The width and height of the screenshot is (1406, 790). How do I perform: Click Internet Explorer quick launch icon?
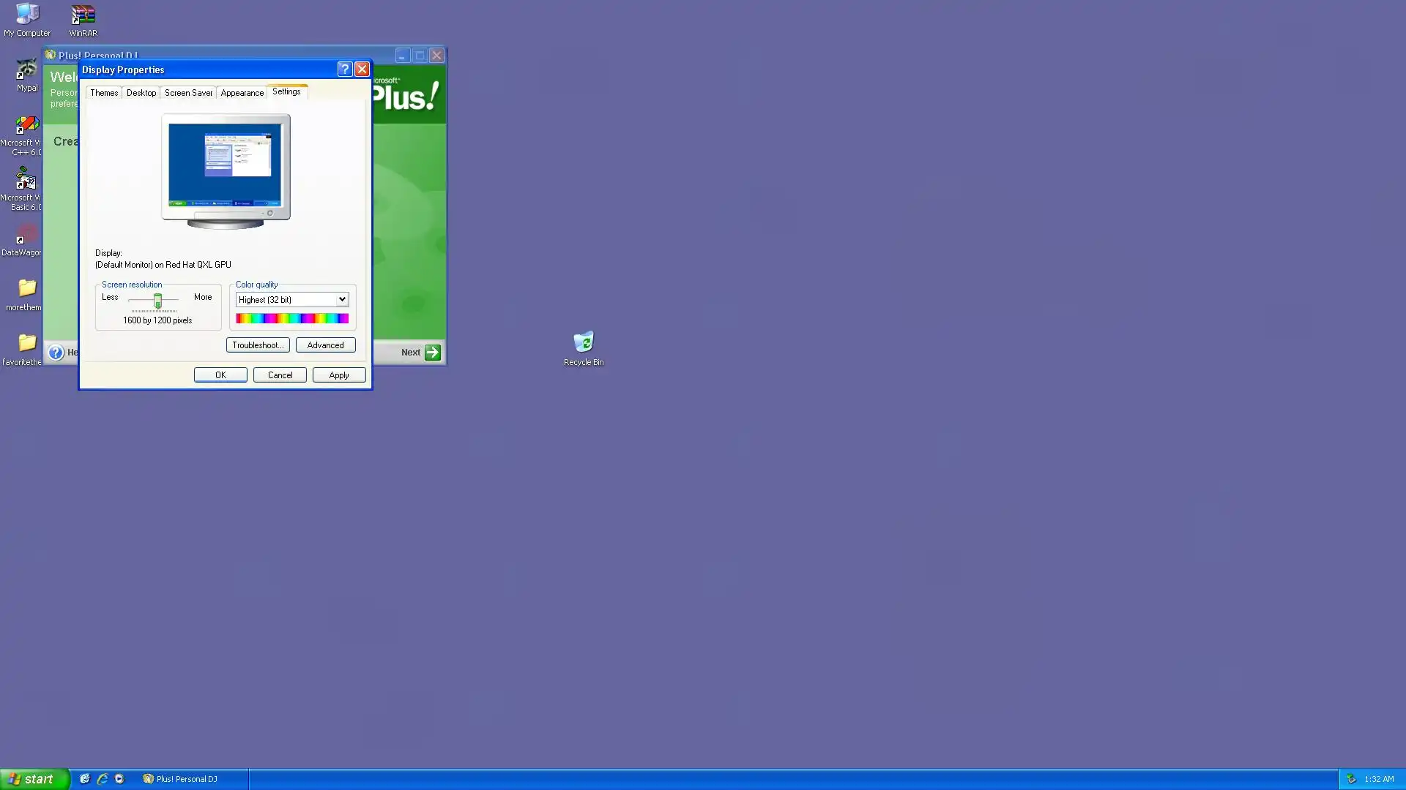[x=103, y=779]
